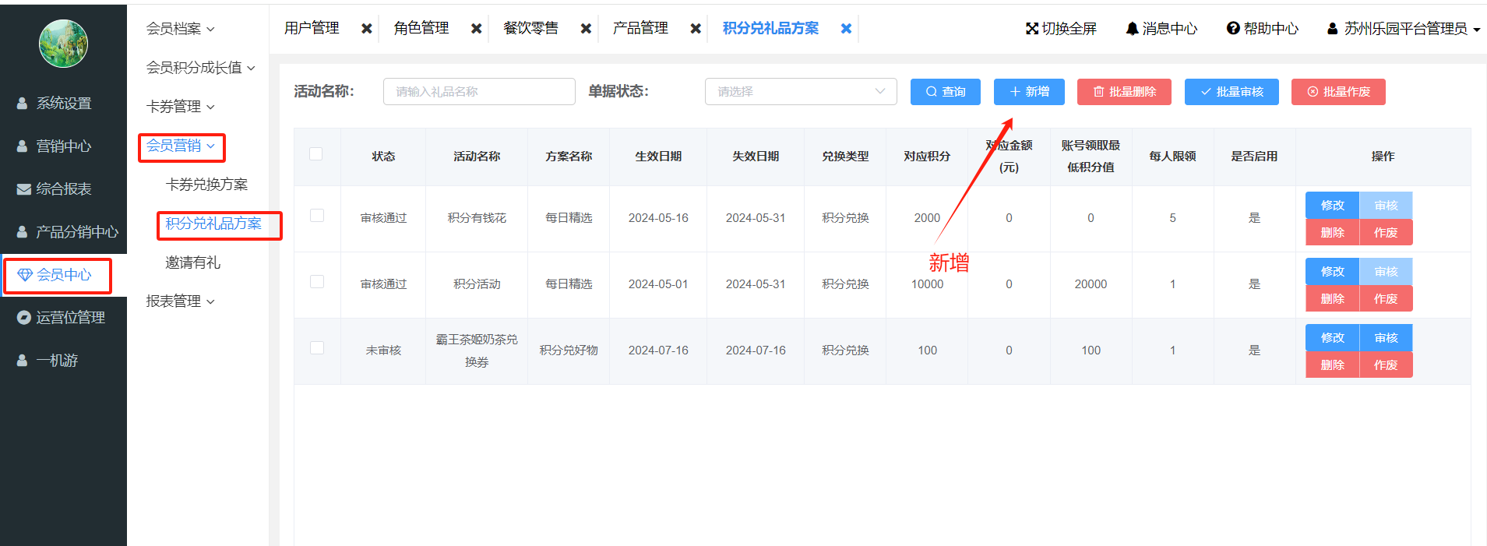Expand the 会员档案 submenu

tap(180, 29)
